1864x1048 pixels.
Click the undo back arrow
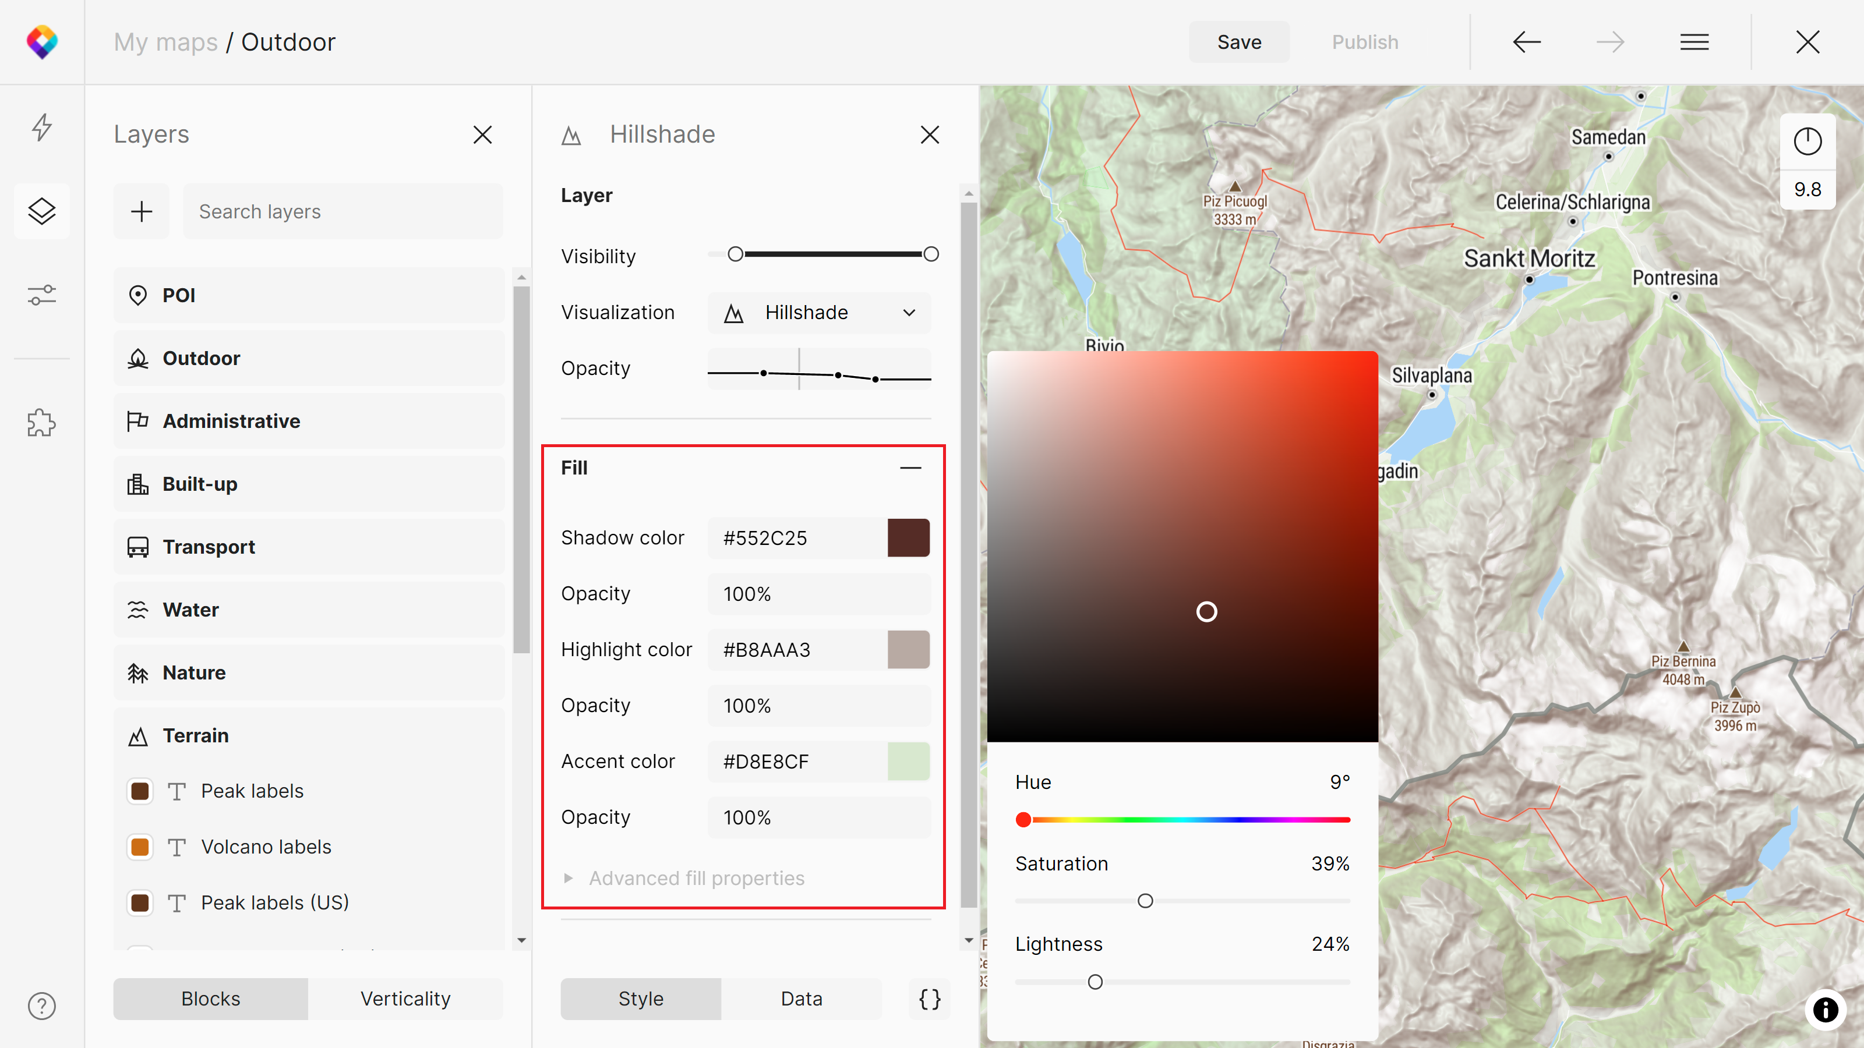(1527, 42)
